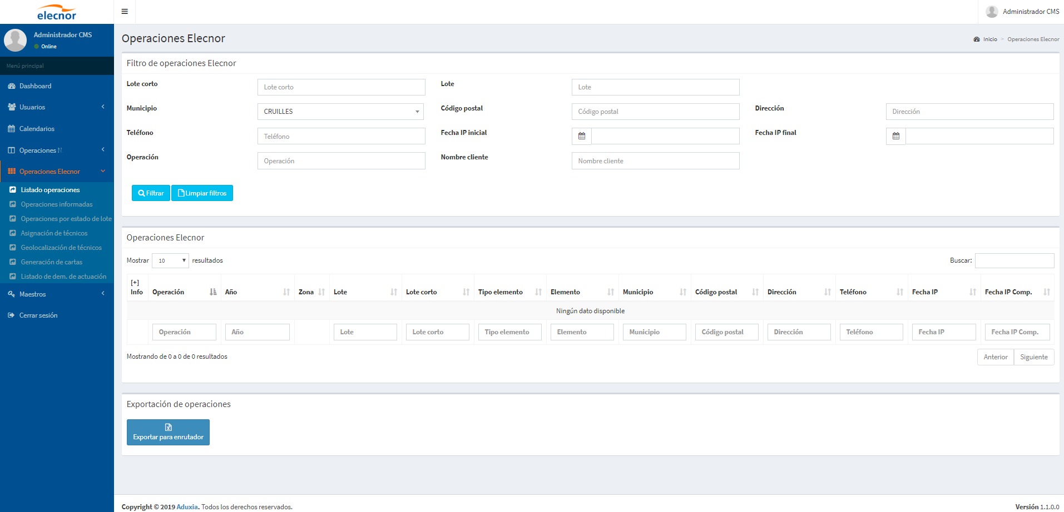1064x512 pixels.
Task: Click the Nombre cliente filter input
Action: (656, 161)
